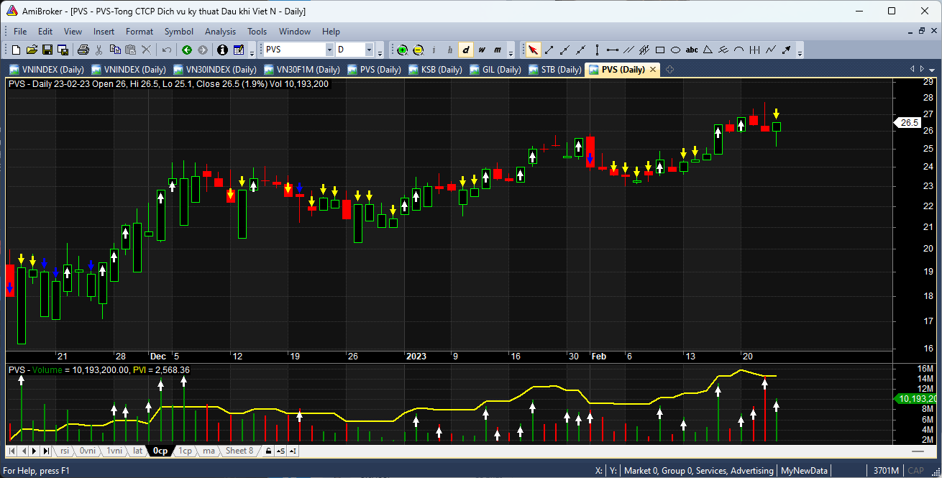Click the Zoom In magnifier icon
Image resolution: width=942 pixels, height=478 pixels.
402,50
